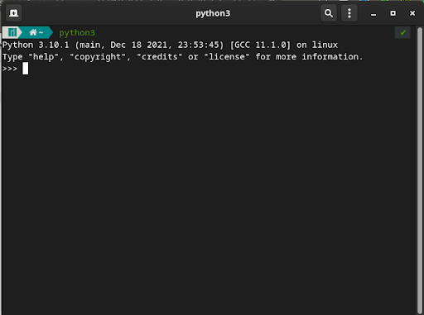Click the Python 3.10.1 version text
Screen dimensions: 424x315
(x=36, y=45)
